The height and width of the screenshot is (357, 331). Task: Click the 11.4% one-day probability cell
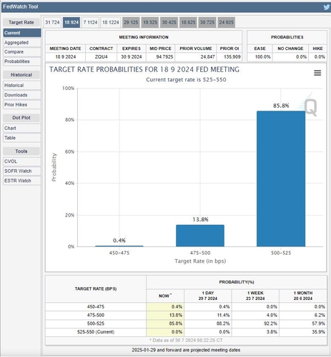208,315
